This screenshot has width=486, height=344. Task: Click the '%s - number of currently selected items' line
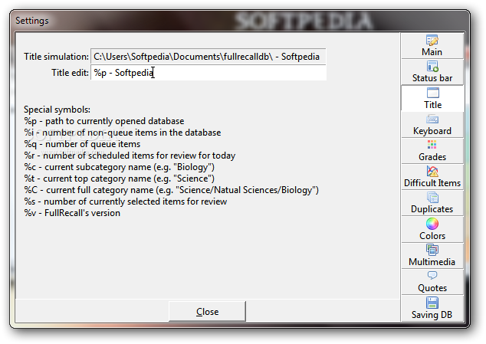[126, 201]
